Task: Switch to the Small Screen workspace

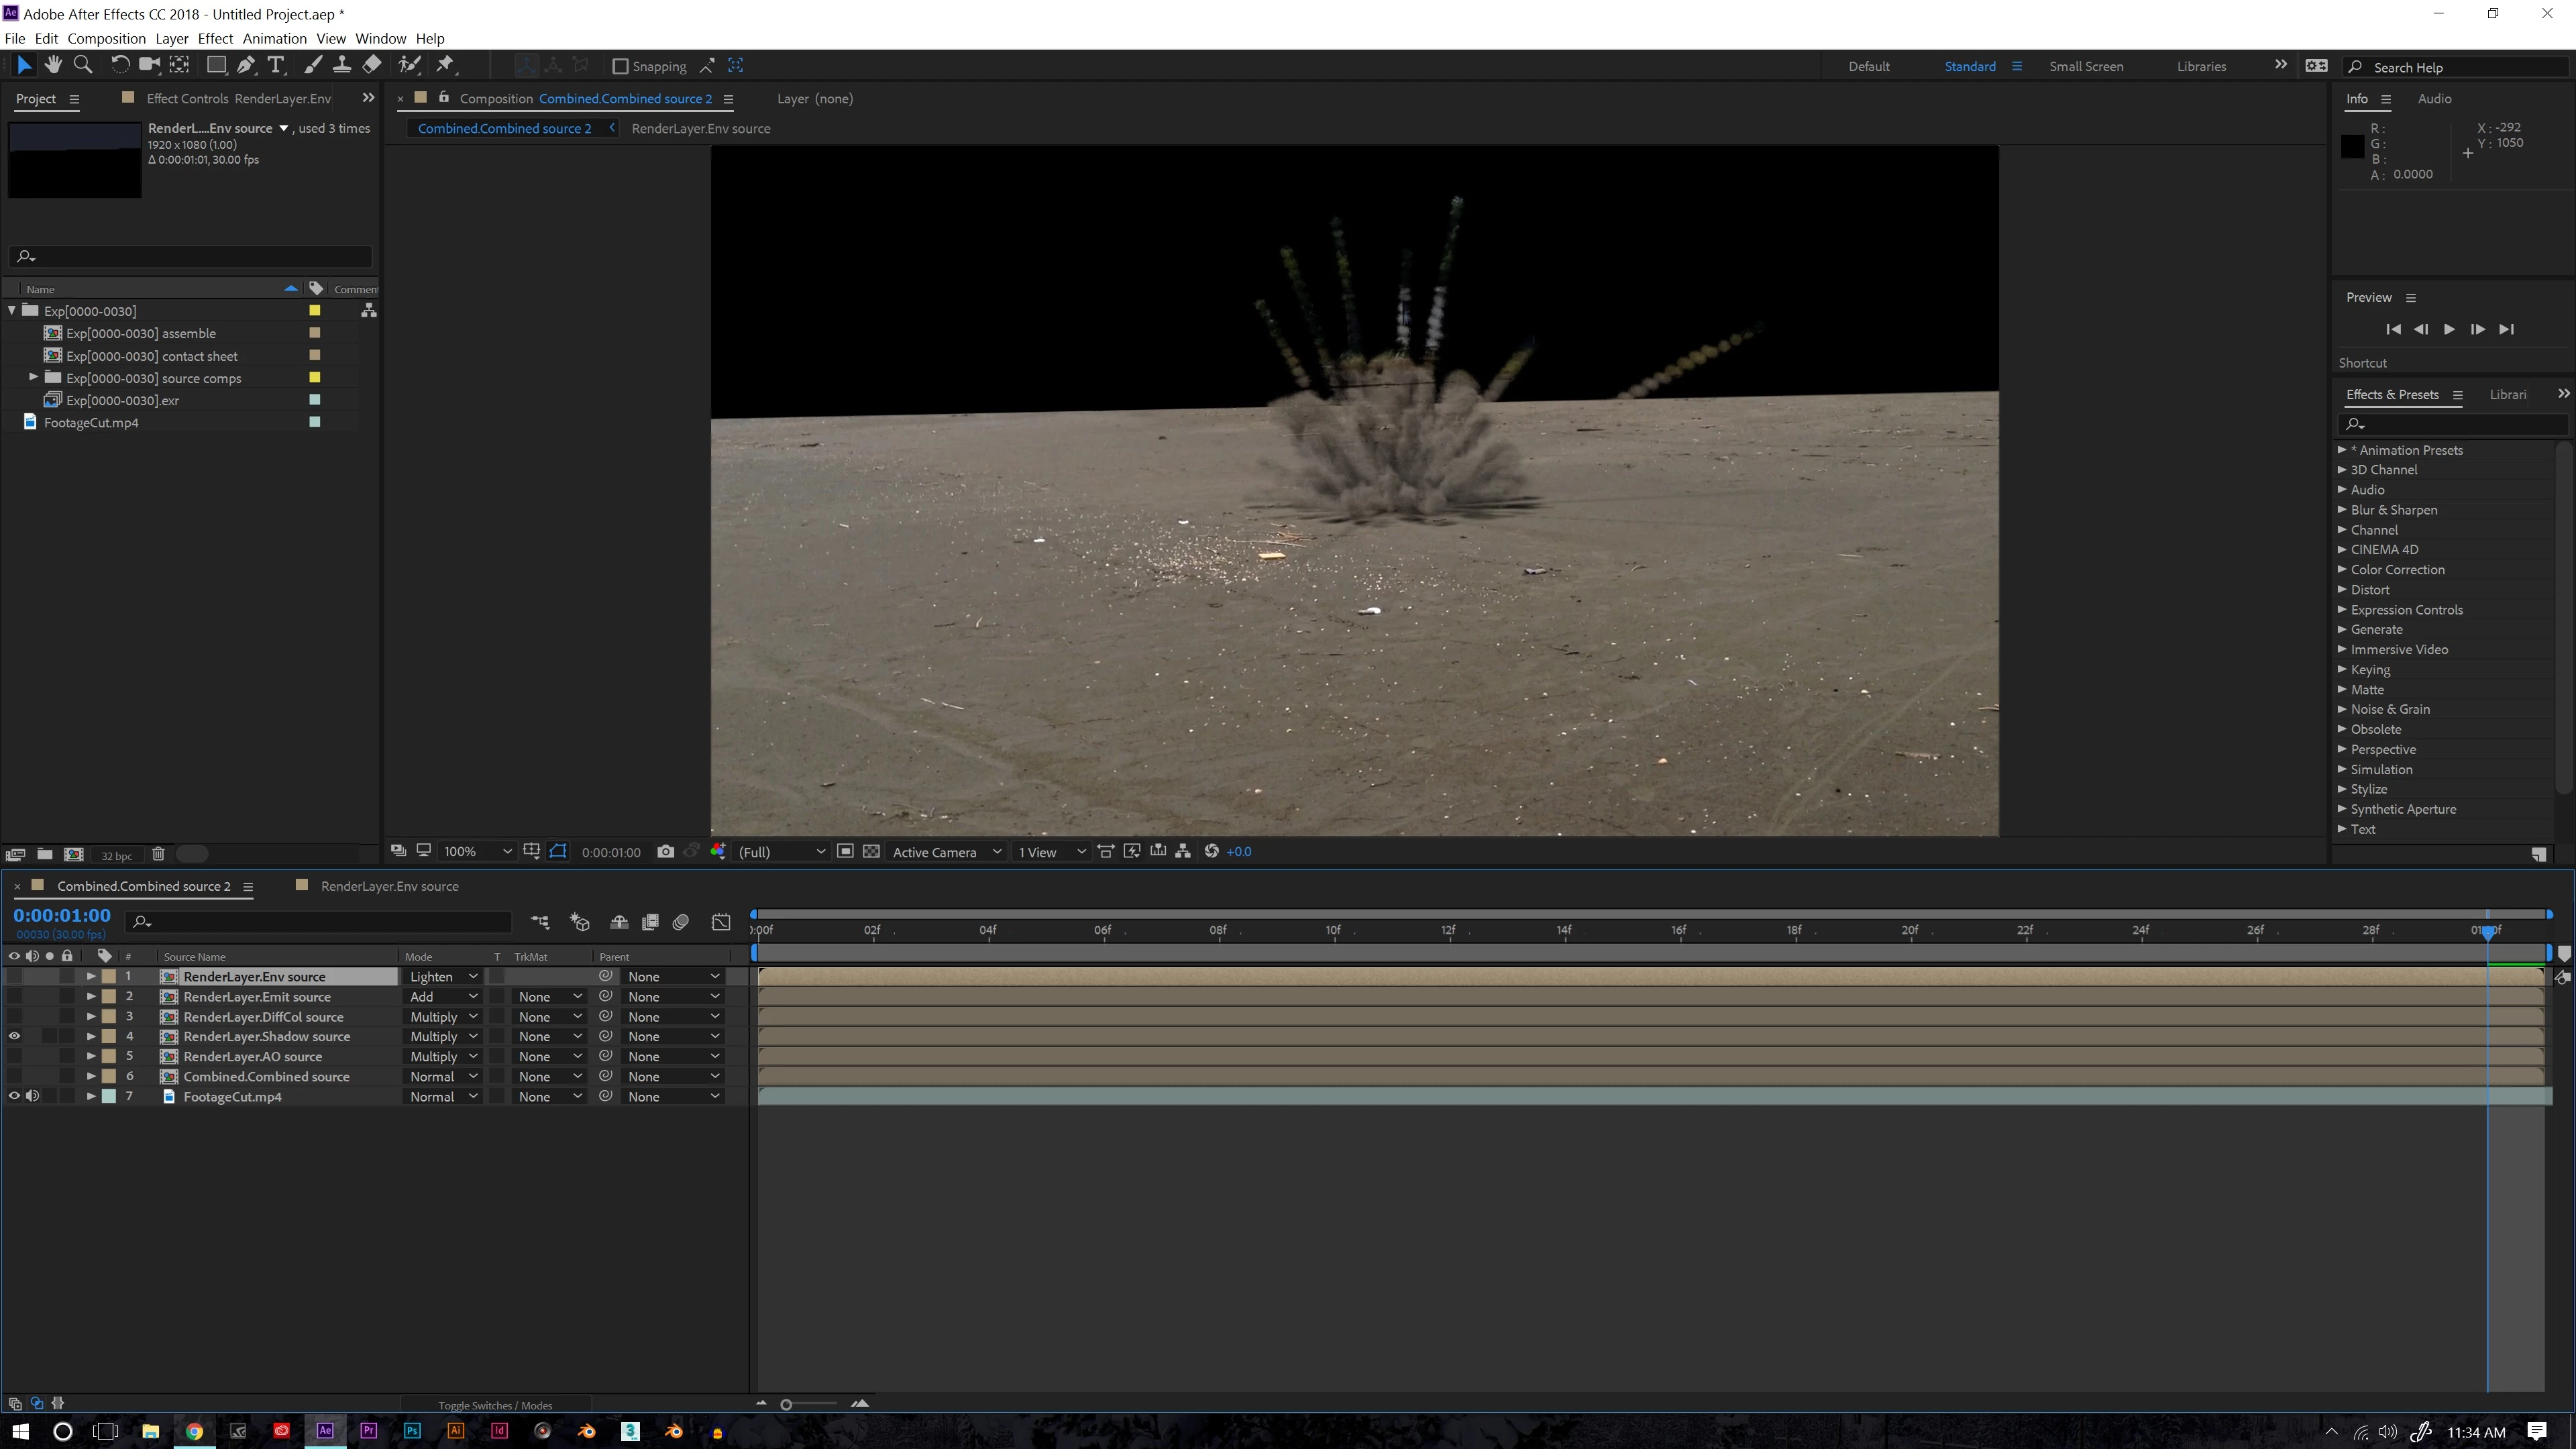Action: click(2085, 66)
